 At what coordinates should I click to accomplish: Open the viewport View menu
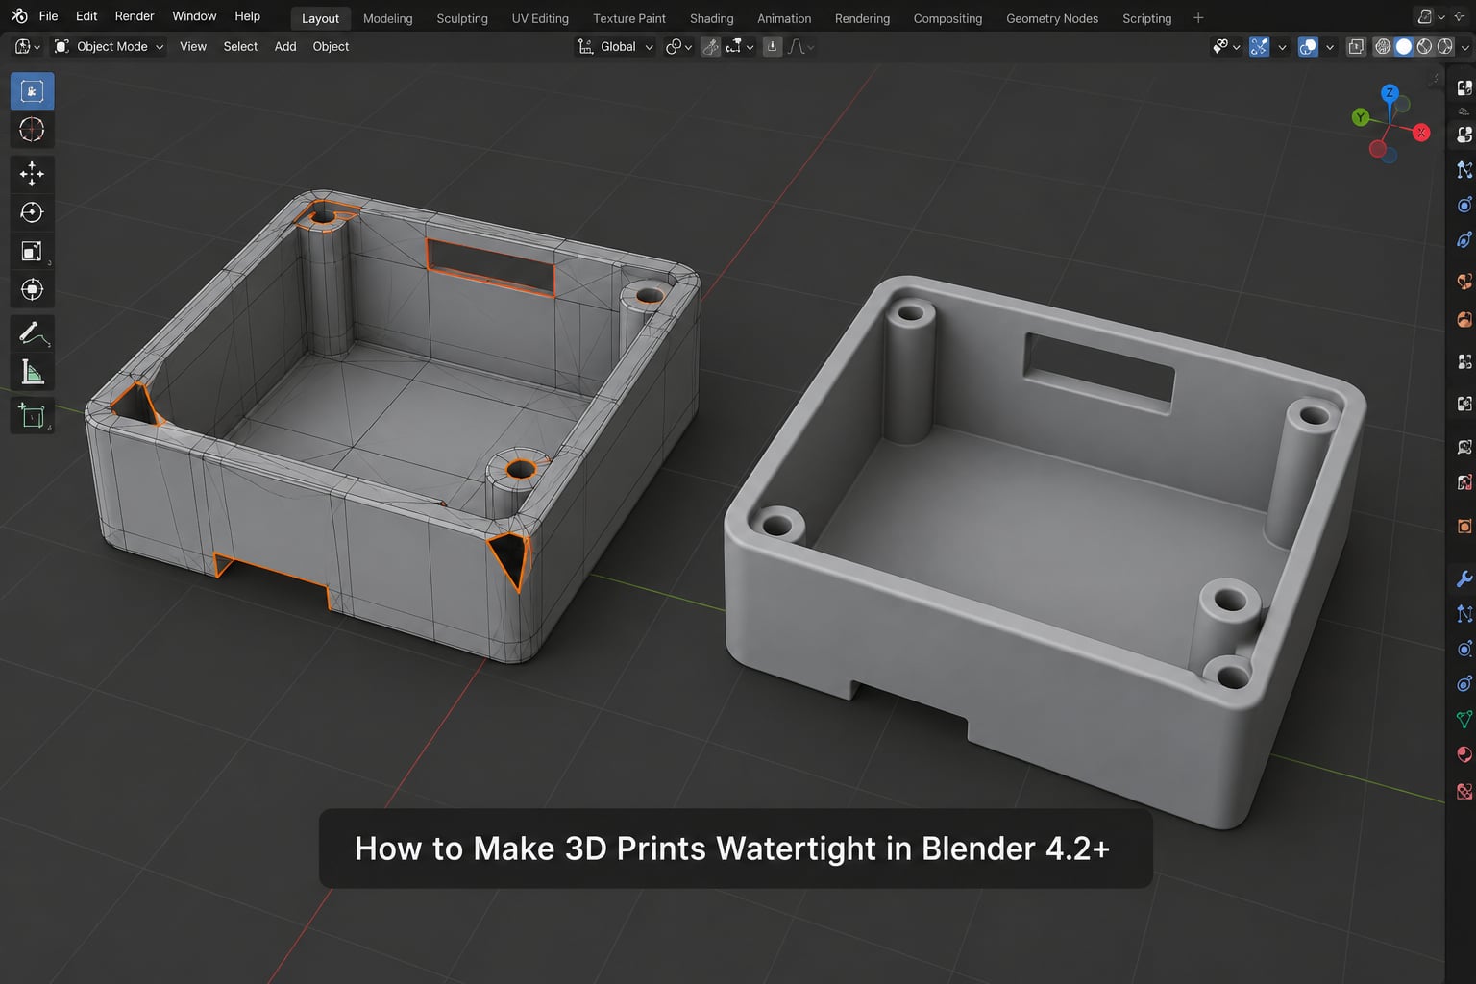[x=193, y=46]
